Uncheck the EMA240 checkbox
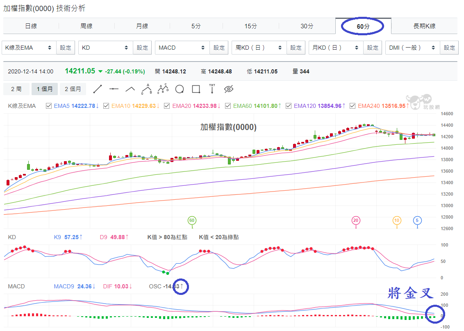Image resolution: width=464 pixels, height=331 pixels. click(353, 106)
